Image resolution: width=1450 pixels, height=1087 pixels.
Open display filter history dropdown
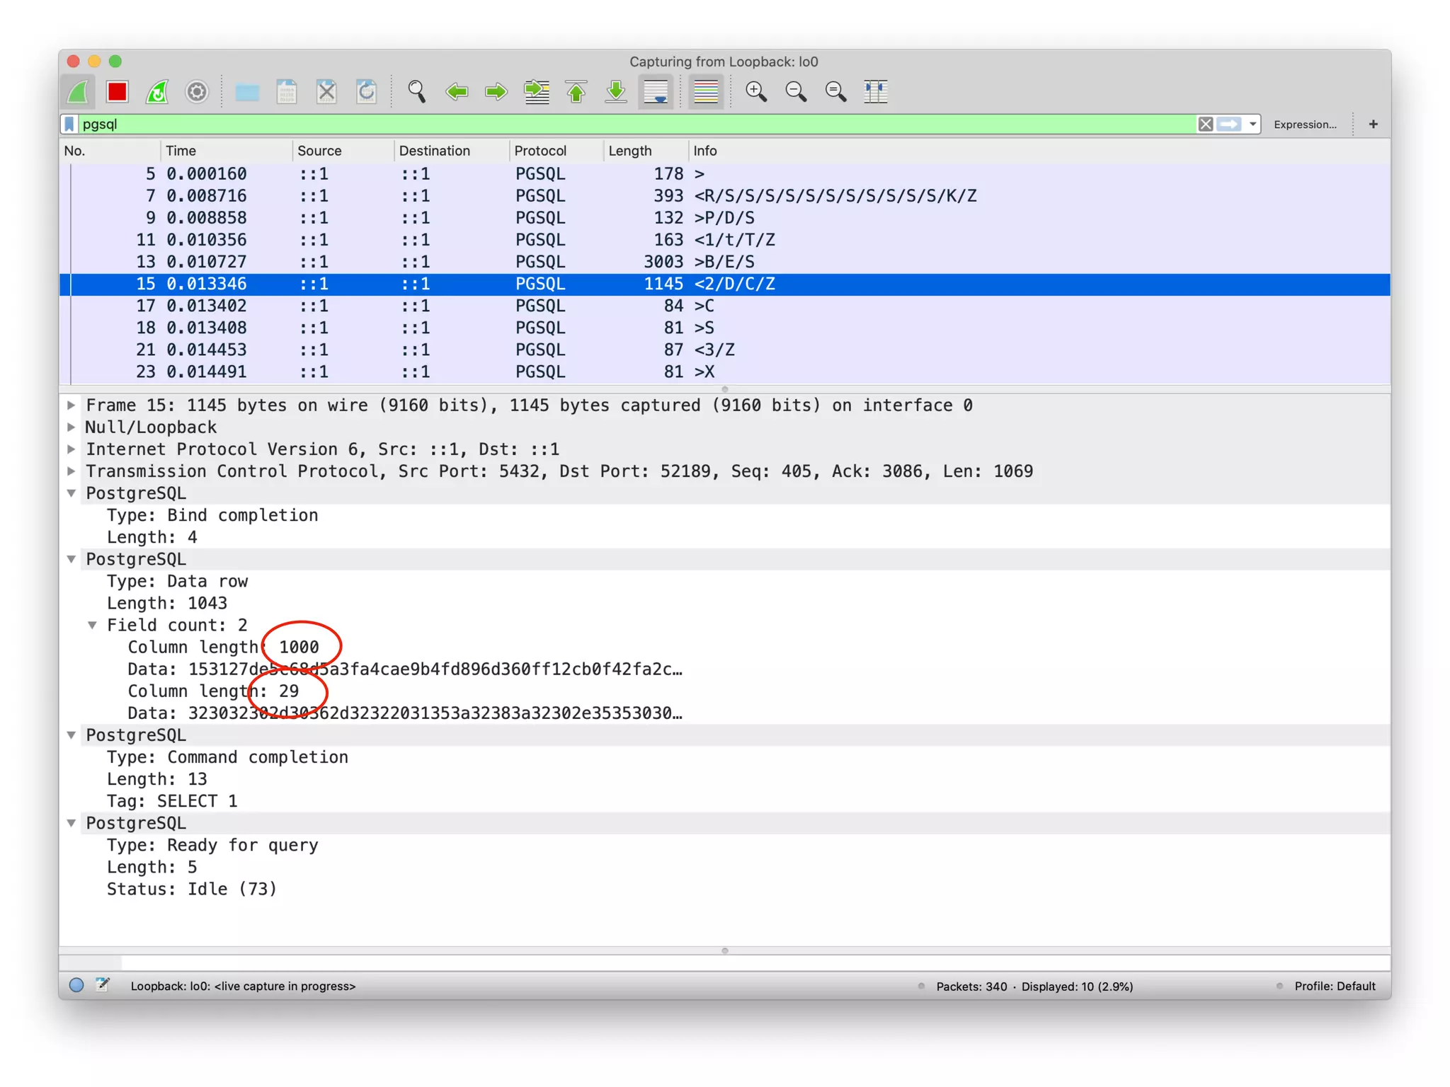point(1252,125)
